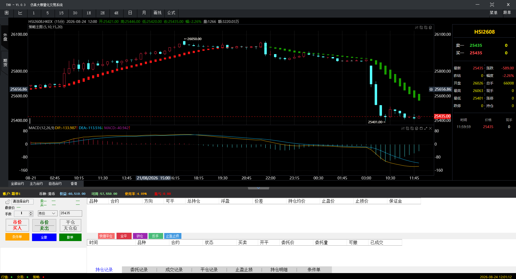
Task: Collapse the trade panel via the center chevron handle
Action: click(x=258, y=188)
